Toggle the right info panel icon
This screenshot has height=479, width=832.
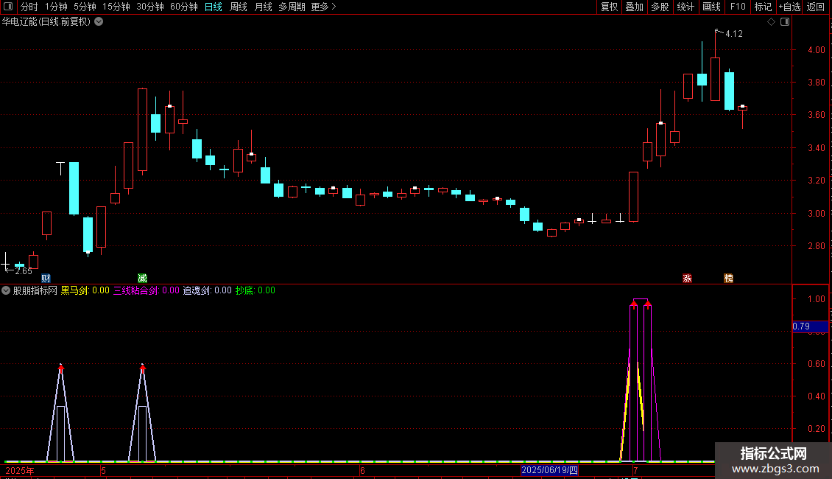(x=785, y=22)
